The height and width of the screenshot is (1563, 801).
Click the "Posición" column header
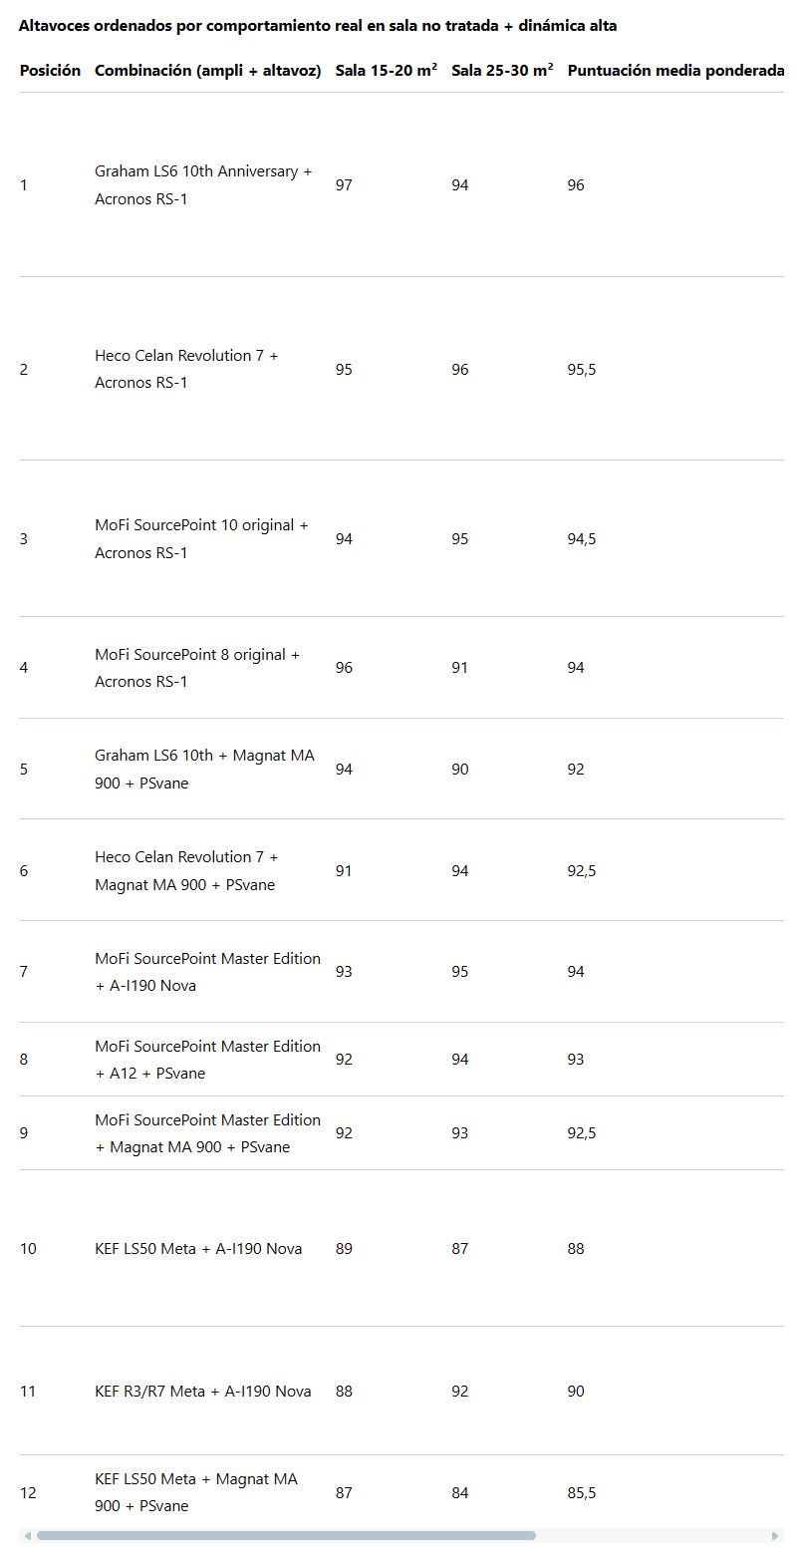(50, 71)
